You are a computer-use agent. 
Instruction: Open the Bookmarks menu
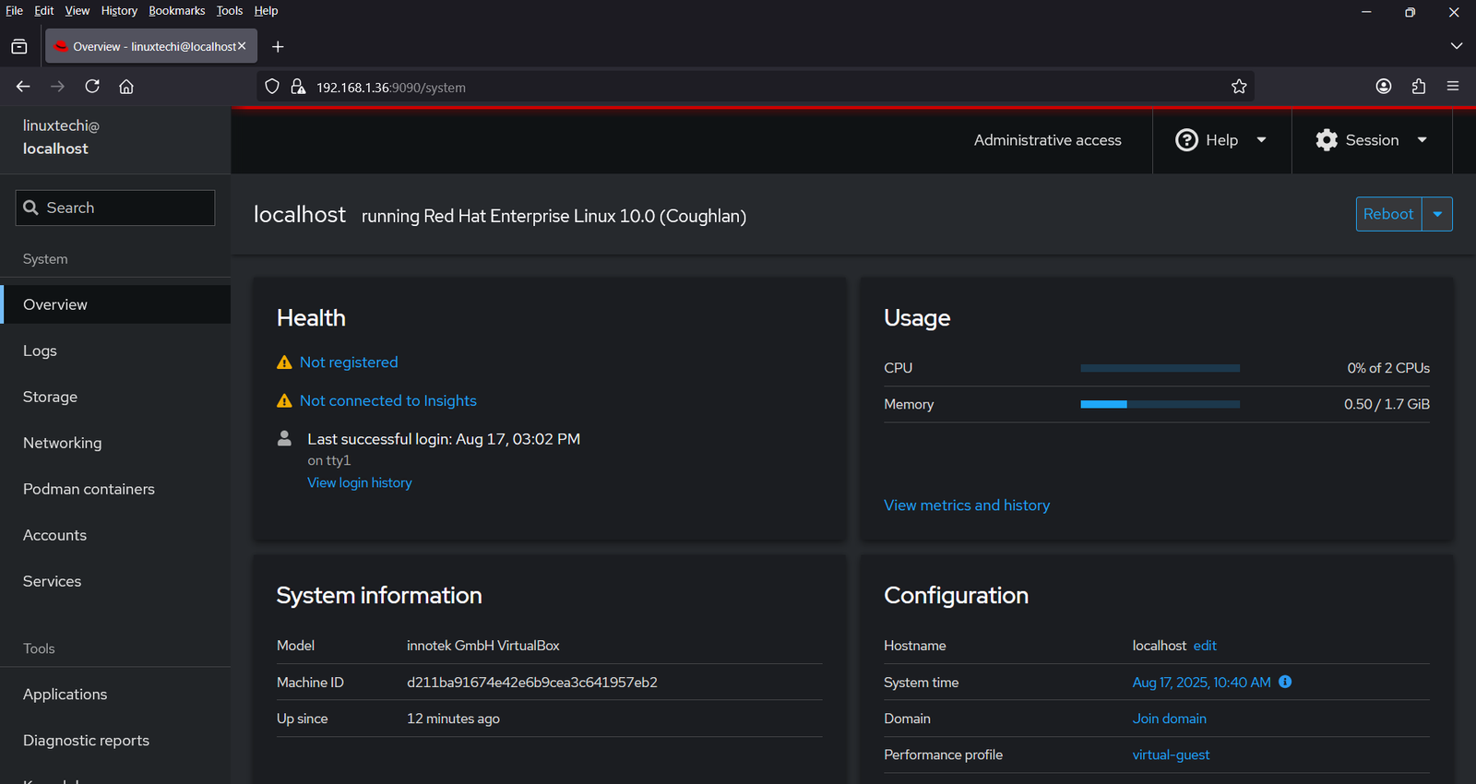click(x=177, y=11)
